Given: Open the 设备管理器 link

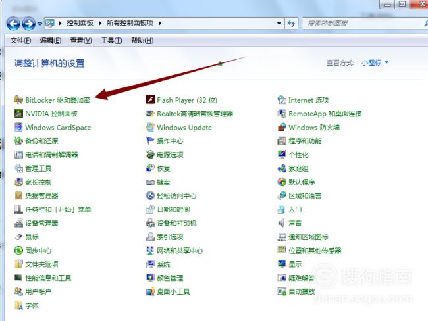Looking at the screenshot, I should (41, 223).
